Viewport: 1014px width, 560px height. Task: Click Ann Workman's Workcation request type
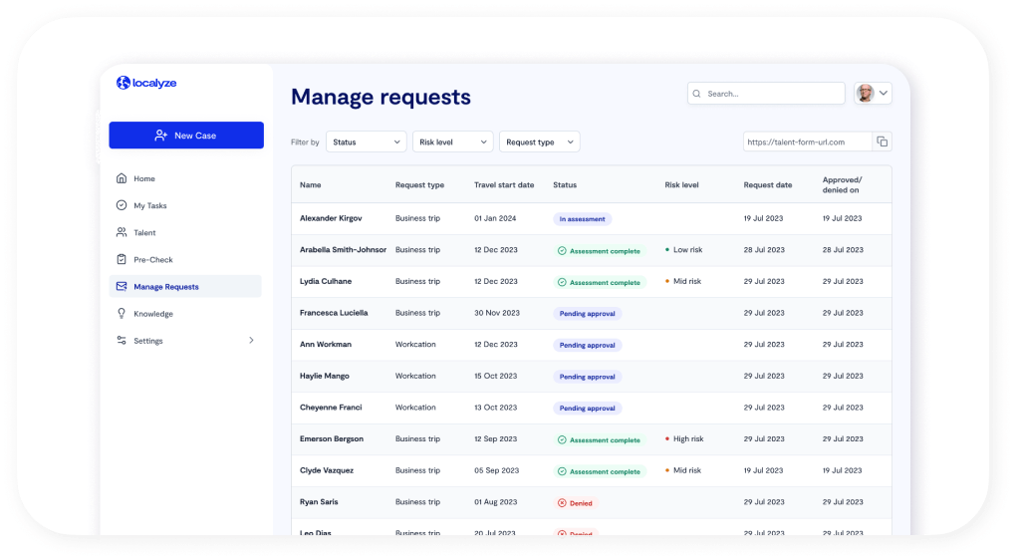click(415, 345)
